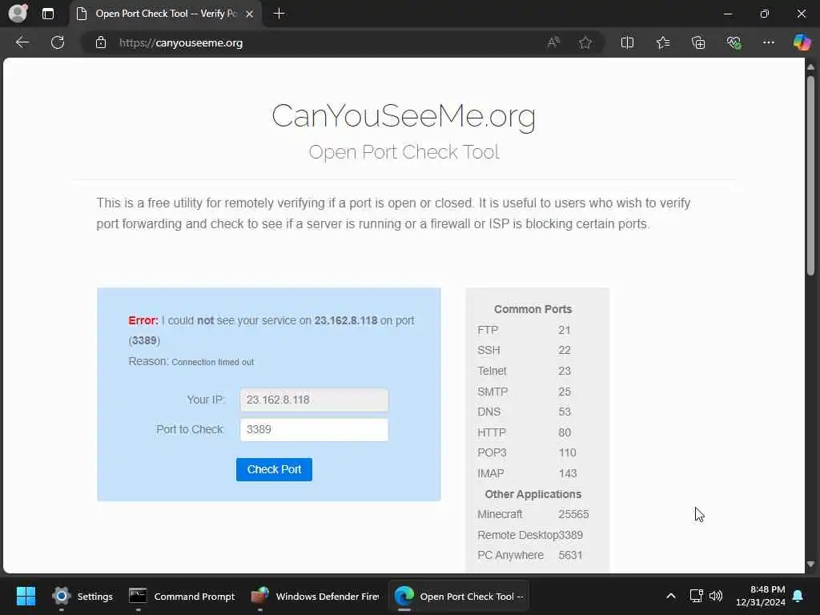Restore down the Edge window

765,14
